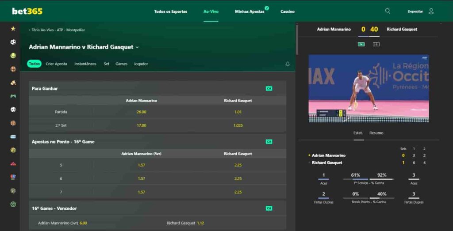The width and height of the screenshot is (453, 231).
Task: Switch to the Estat. tab
Action: [358, 133]
